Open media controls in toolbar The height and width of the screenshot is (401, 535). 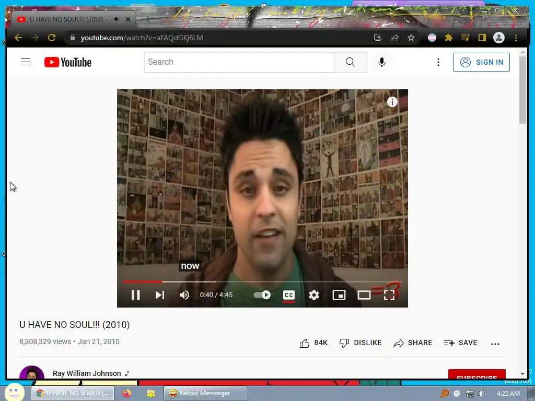466,38
